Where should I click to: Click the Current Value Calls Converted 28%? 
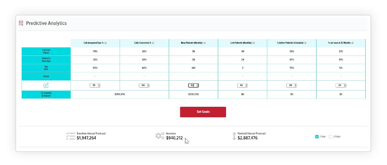[144, 51]
